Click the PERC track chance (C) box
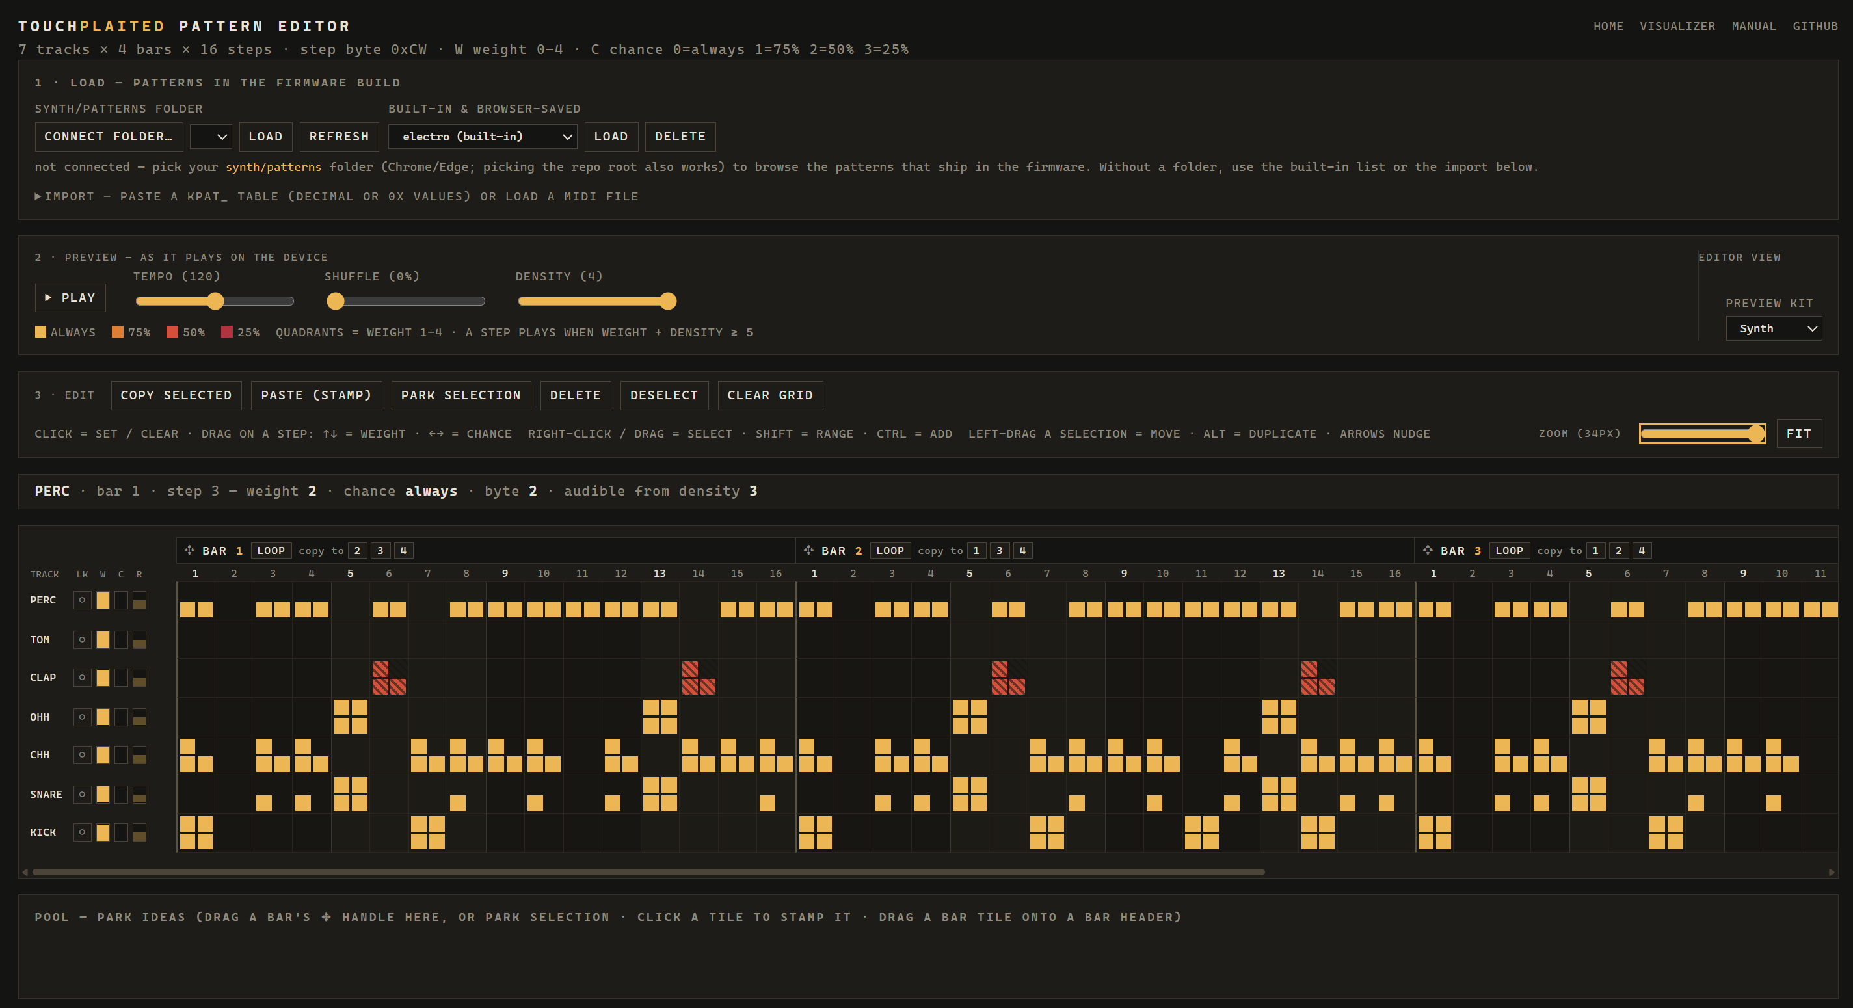This screenshot has height=1008, width=1853. [x=121, y=600]
